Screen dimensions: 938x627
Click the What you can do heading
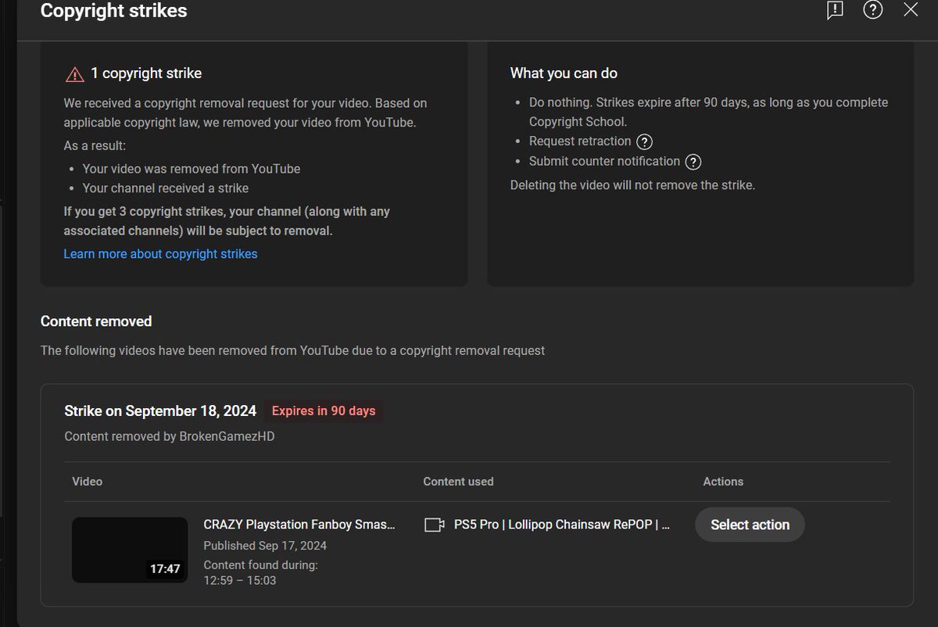(x=564, y=73)
